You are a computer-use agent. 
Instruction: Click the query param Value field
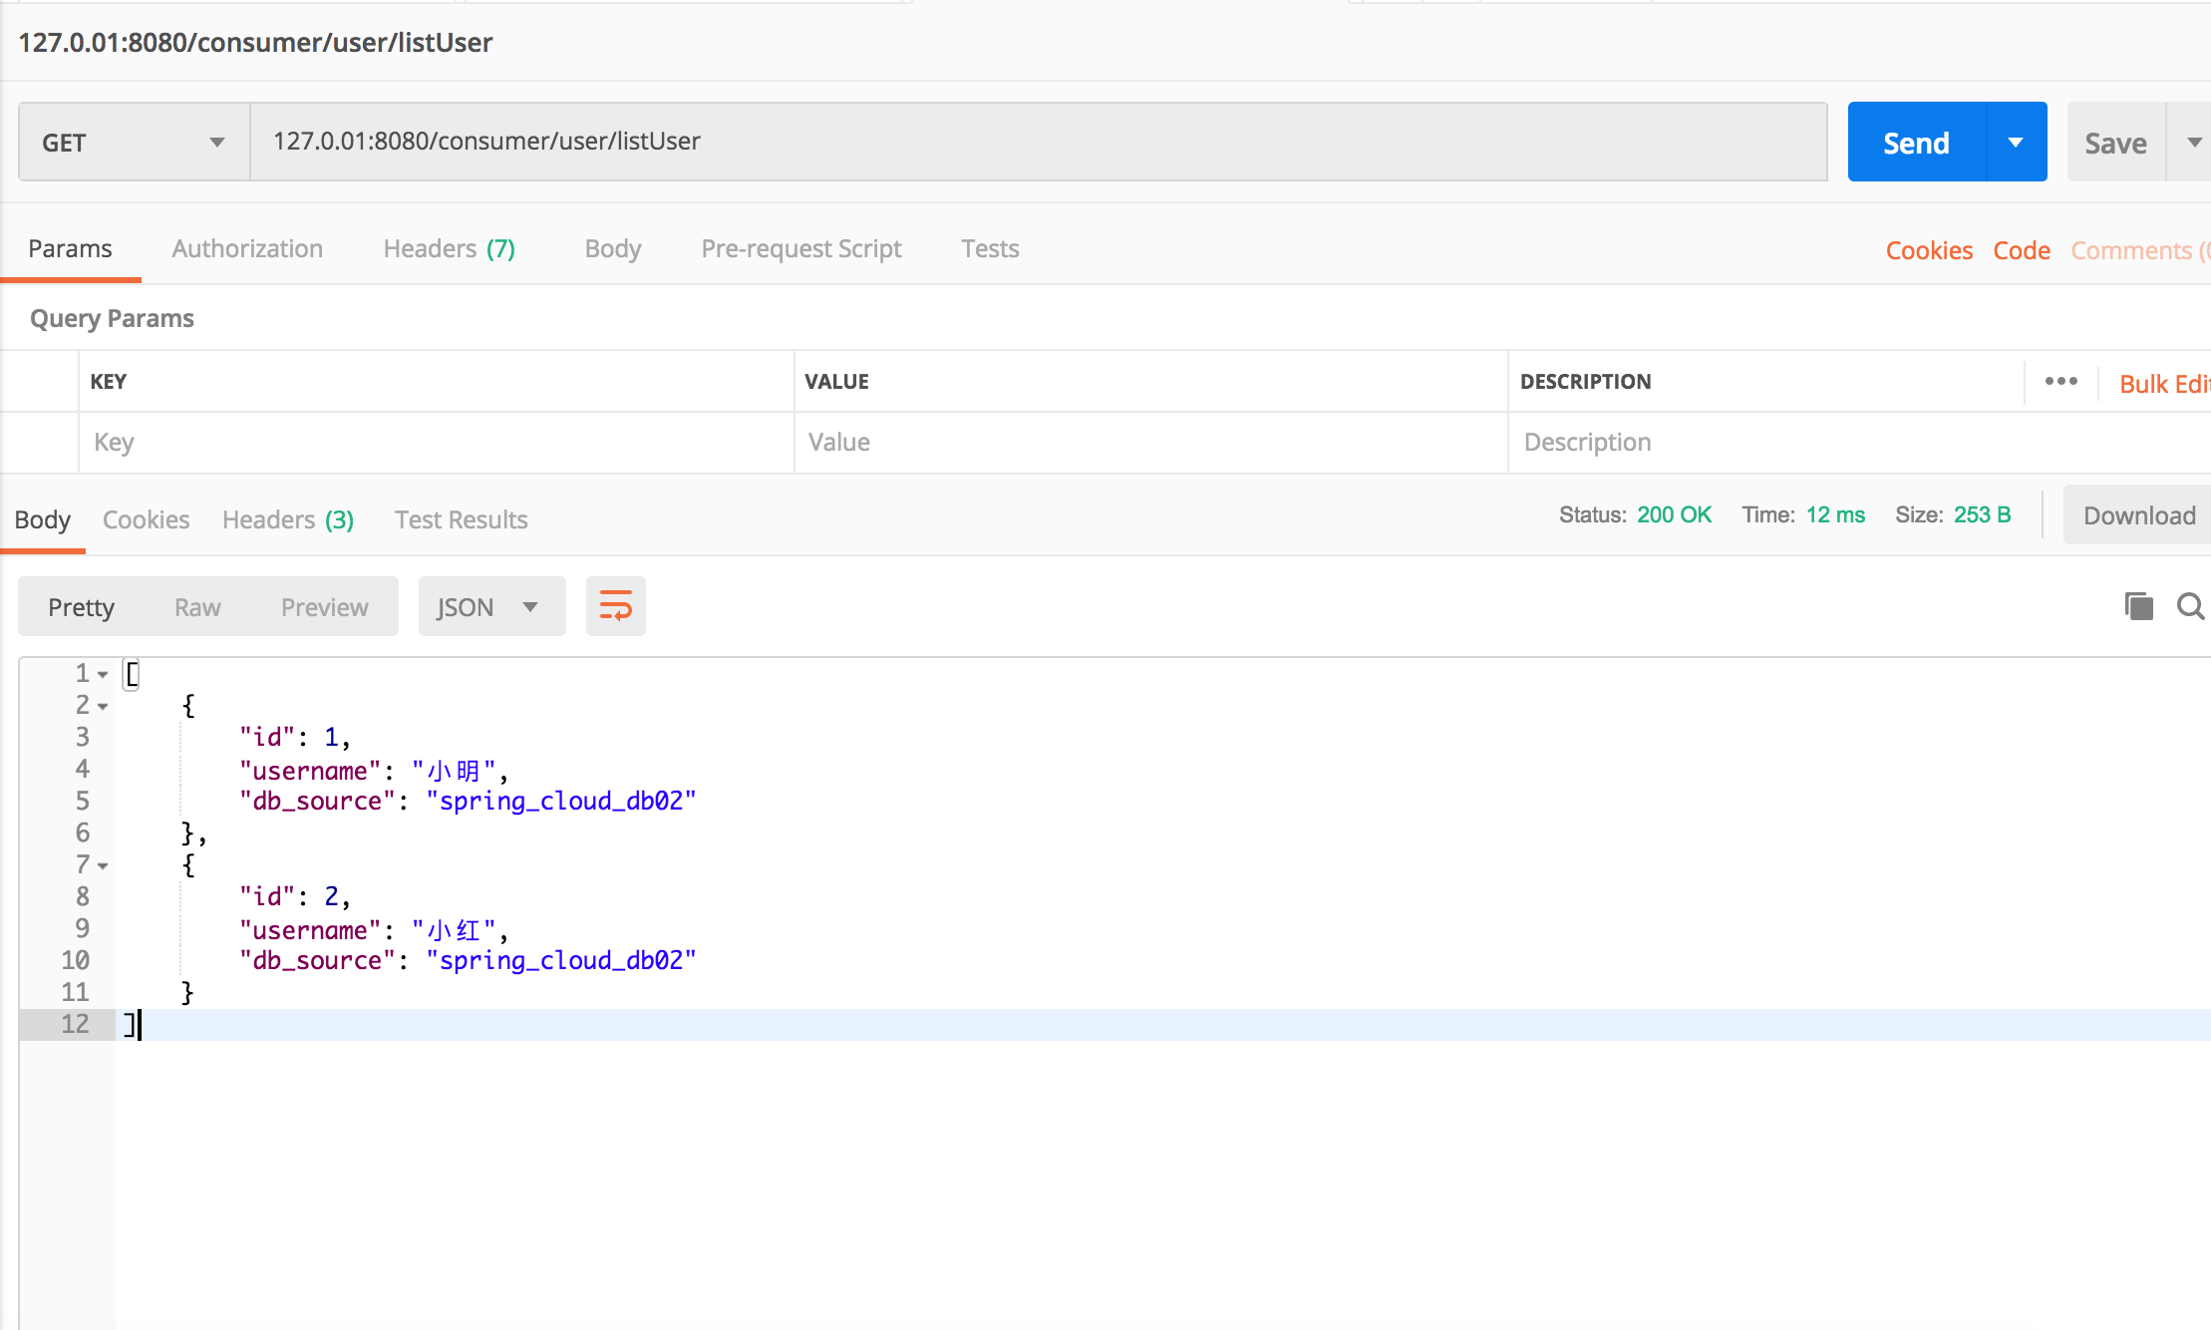(x=1151, y=442)
